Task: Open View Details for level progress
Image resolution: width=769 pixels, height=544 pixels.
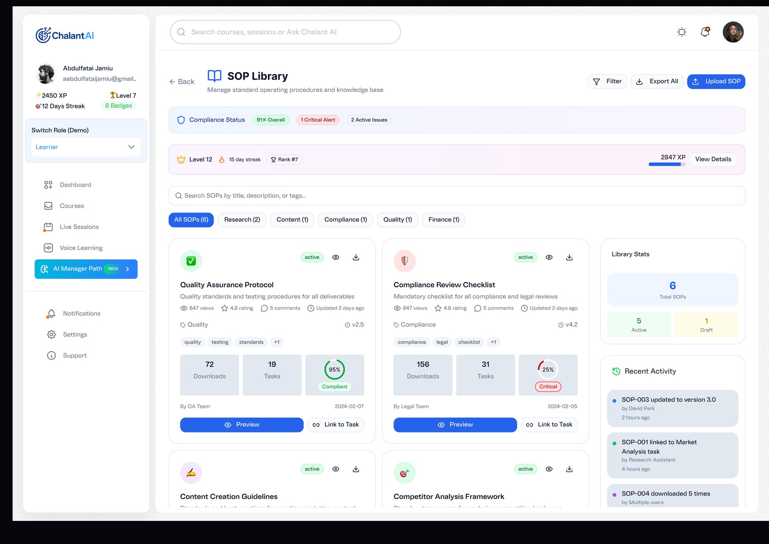Action: pyautogui.click(x=713, y=159)
